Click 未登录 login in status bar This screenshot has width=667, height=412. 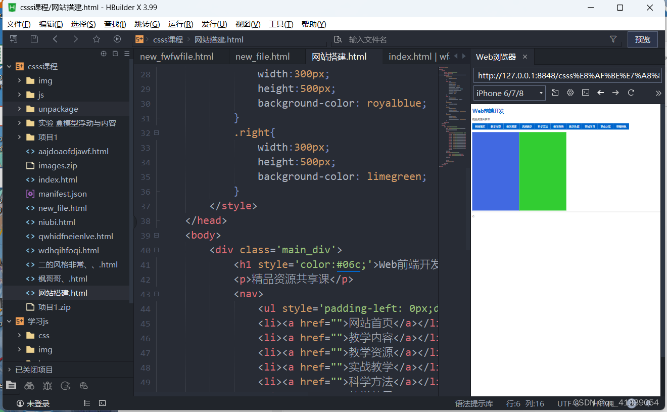tap(33, 403)
